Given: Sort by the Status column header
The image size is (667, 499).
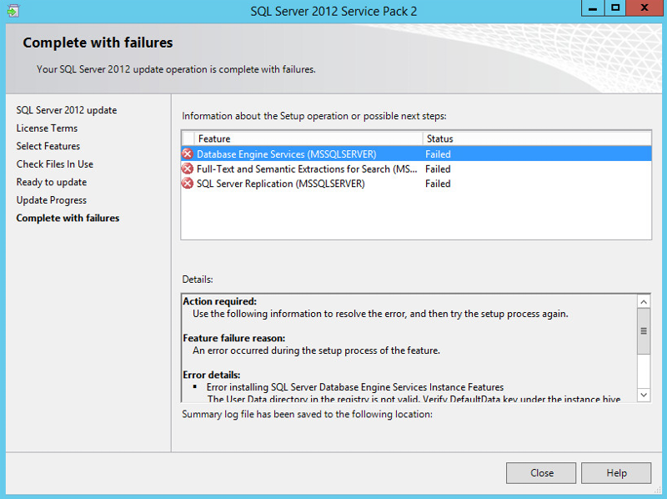Looking at the screenshot, I should [537, 139].
